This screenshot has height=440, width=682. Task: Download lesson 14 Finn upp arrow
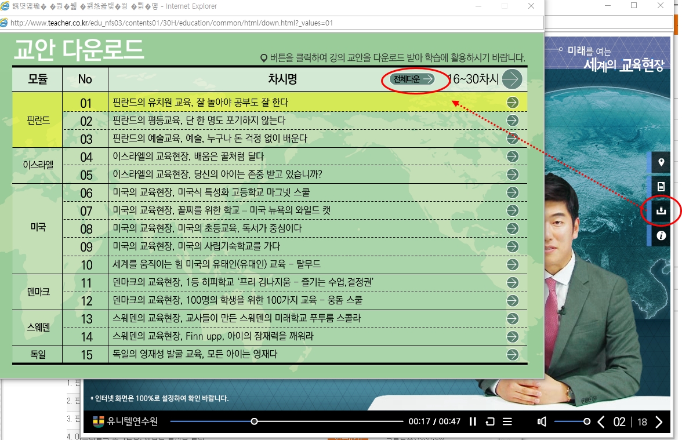(513, 336)
